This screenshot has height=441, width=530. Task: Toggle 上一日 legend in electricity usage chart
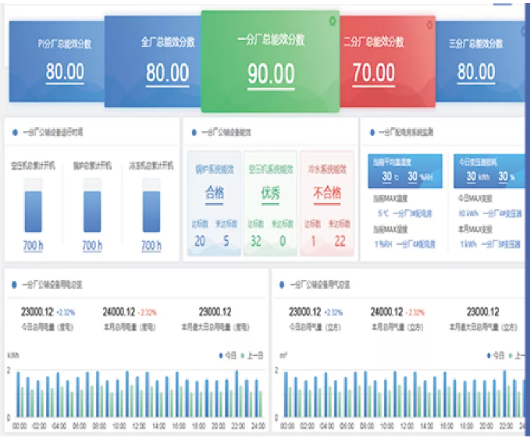(251, 355)
